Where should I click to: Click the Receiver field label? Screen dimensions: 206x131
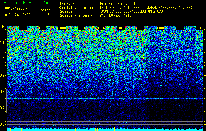click(66, 11)
